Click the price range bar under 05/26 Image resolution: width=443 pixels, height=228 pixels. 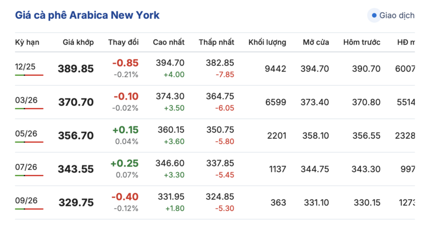point(29,142)
